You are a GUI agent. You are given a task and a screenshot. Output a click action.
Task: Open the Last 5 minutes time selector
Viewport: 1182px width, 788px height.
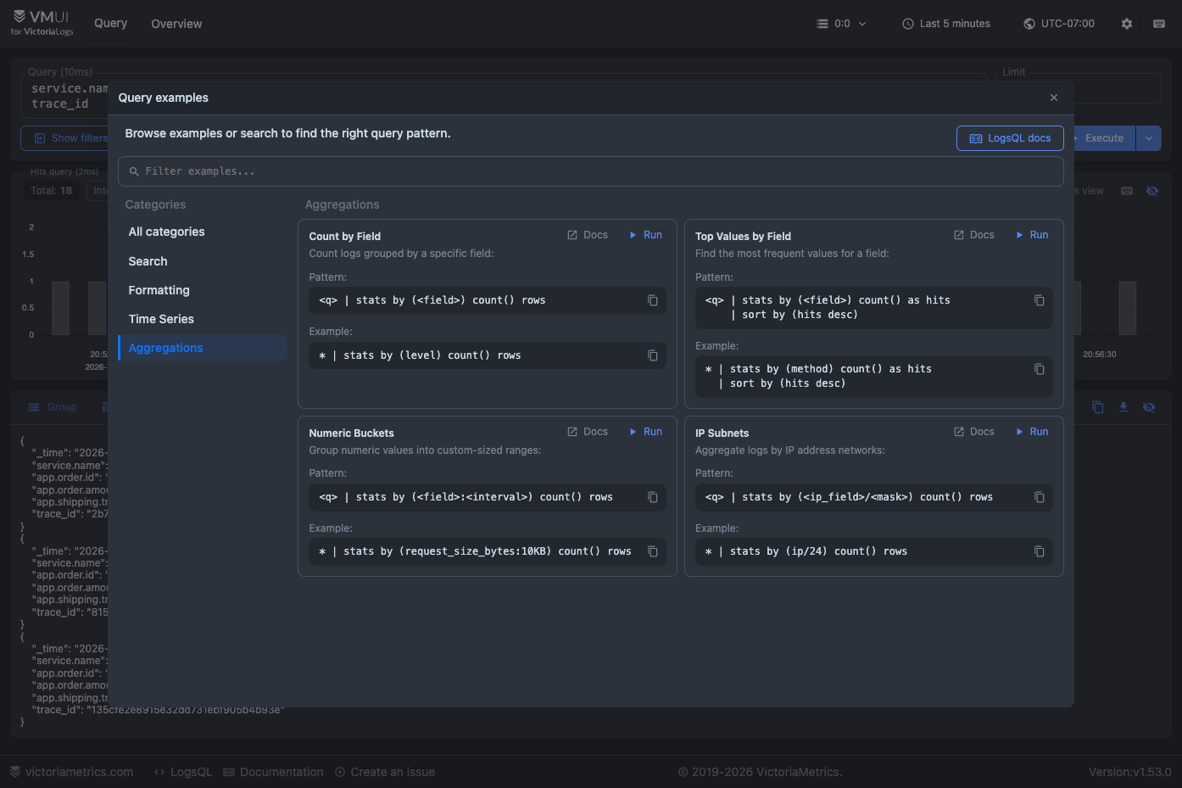946,24
